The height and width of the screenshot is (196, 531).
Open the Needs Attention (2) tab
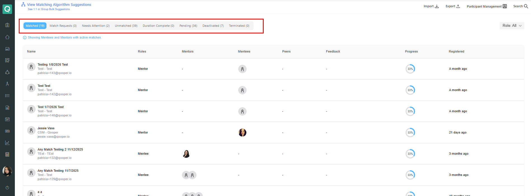[95, 26]
